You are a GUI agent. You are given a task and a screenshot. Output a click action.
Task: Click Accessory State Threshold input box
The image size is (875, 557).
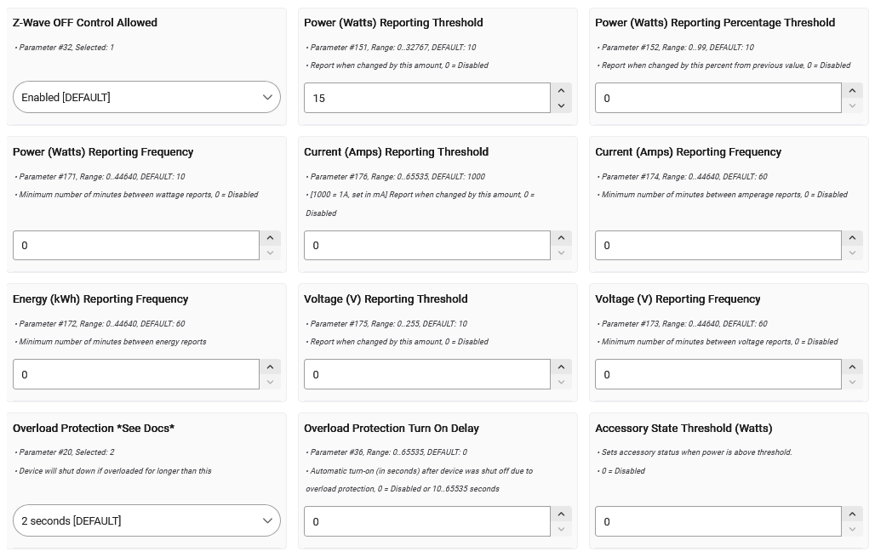click(x=718, y=521)
